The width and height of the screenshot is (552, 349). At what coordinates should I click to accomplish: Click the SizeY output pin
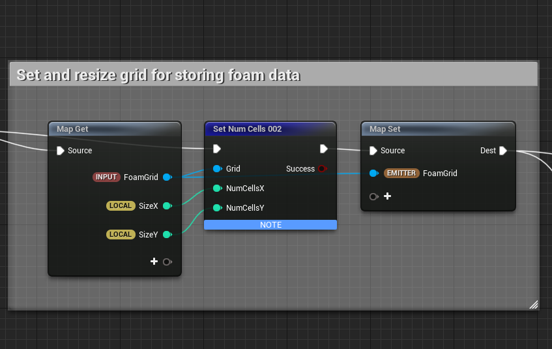click(167, 234)
